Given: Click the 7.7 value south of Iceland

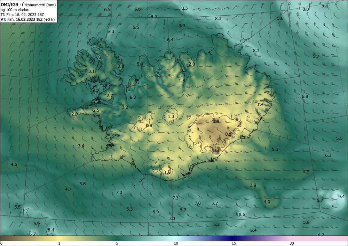Looking at the screenshot, I should click(x=215, y=203).
